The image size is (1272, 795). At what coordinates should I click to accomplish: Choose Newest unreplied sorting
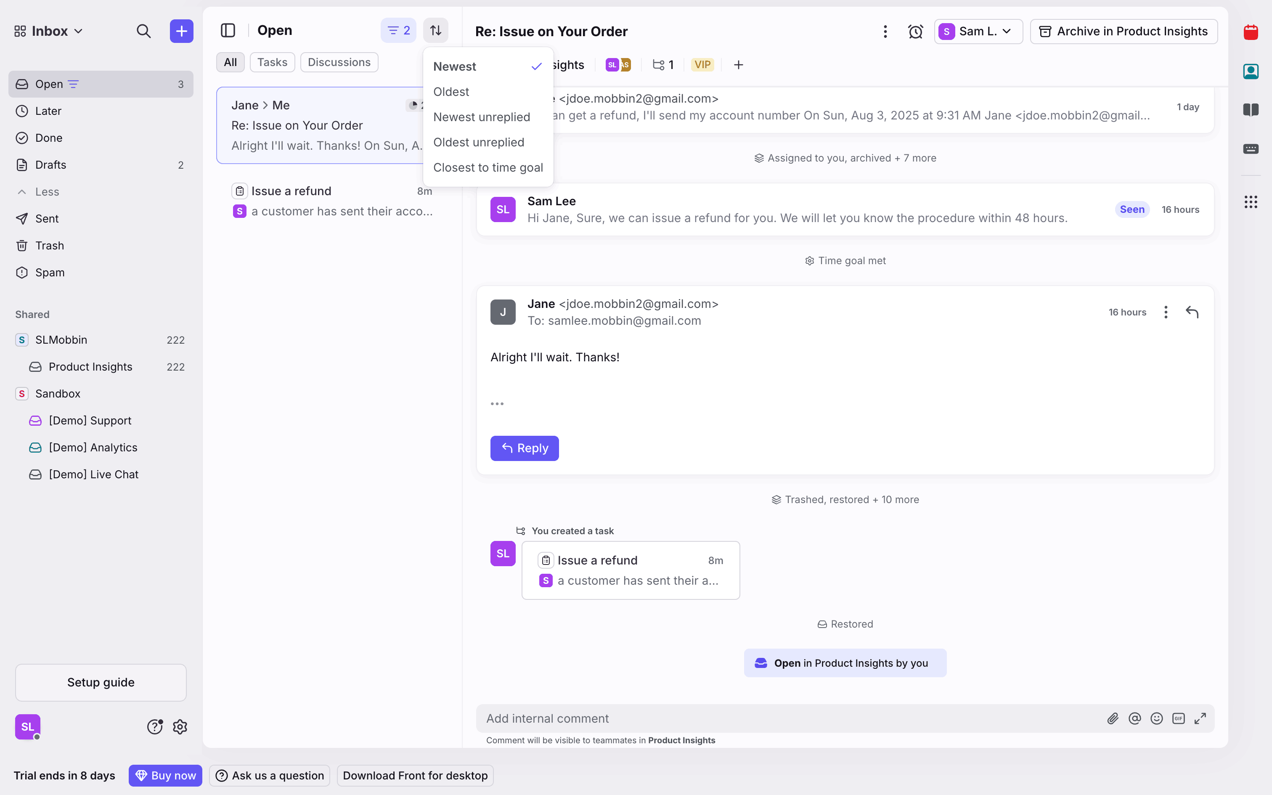(482, 117)
